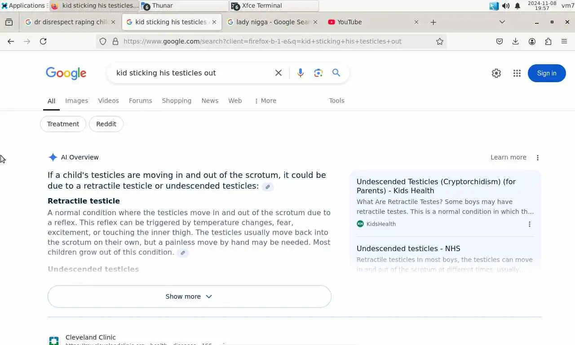Close the YouTube browser tab

pyautogui.click(x=416, y=22)
